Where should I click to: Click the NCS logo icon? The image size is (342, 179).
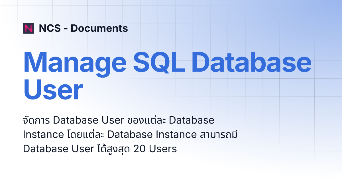pyautogui.click(x=28, y=28)
